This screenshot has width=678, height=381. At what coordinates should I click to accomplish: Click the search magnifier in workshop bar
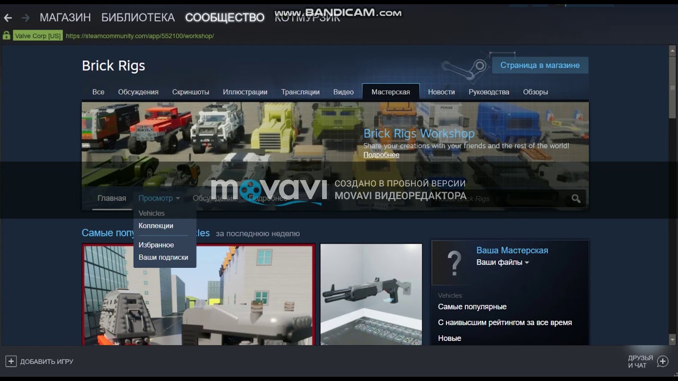tap(576, 199)
